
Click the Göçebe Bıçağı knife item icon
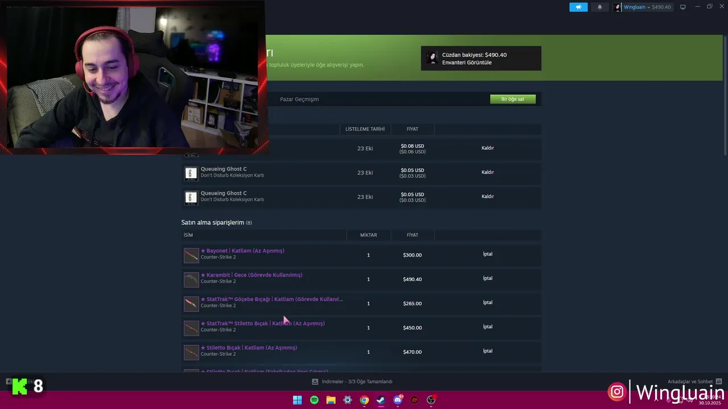(191, 304)
